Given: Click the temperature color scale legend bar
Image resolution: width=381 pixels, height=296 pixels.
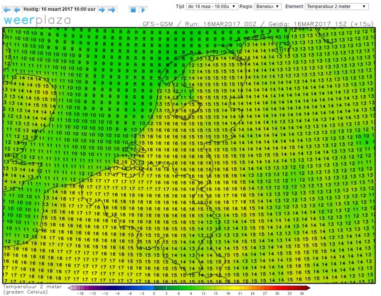Looking at the screenshot, I should click(189, 288).
